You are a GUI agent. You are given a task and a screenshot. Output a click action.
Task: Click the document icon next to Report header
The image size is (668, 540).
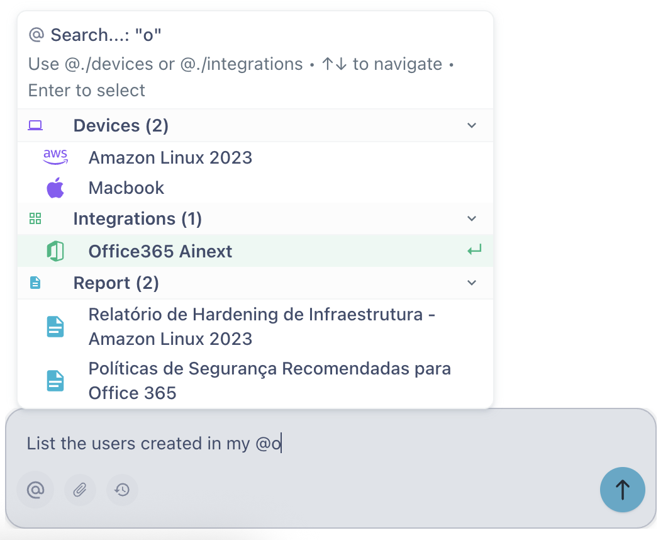35,283
